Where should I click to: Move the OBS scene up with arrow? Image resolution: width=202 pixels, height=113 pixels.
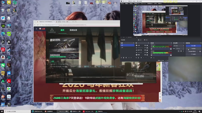click(x=129, y=58)
